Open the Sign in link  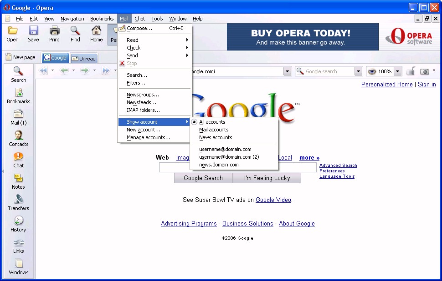(x=427, y=85)
